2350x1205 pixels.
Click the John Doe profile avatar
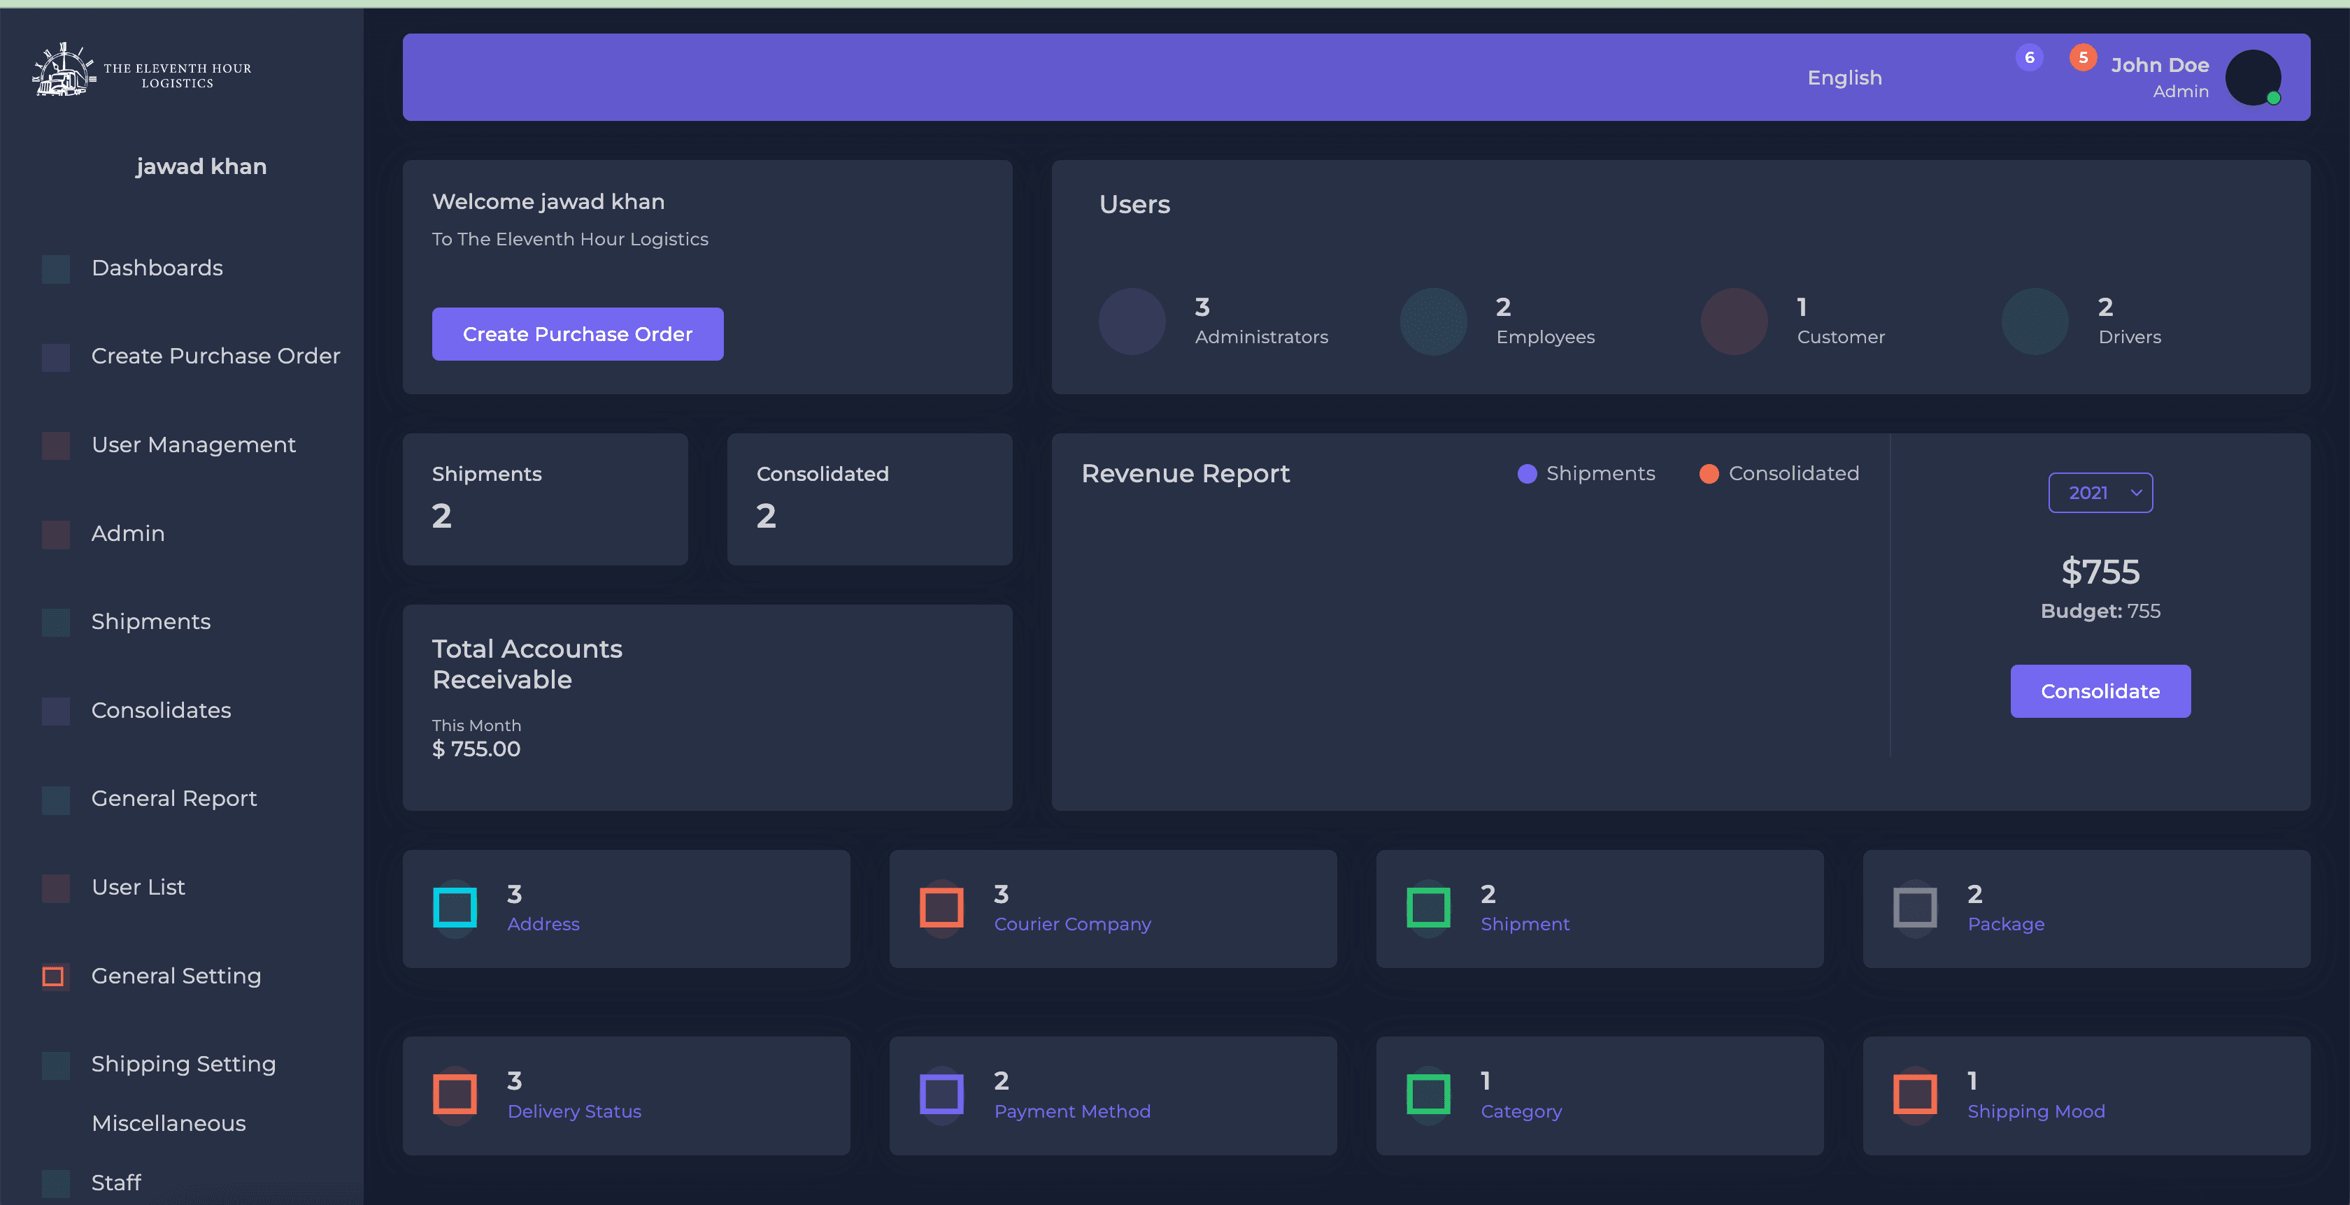(2252, 78)
